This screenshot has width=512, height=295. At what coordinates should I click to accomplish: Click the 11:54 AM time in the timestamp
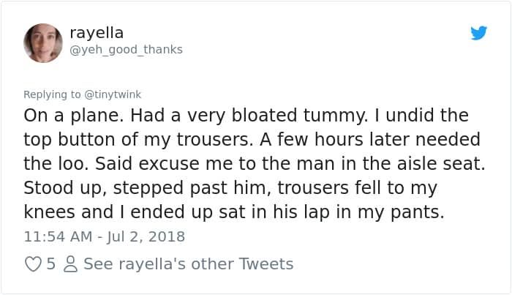tap(58, 236)
